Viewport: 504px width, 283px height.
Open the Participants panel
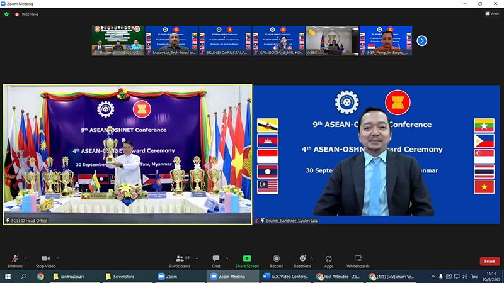coord(180,260)
